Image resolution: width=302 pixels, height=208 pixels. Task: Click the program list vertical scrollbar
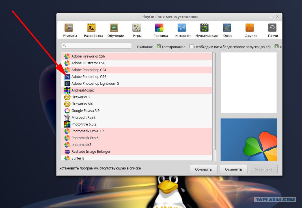[x=214, y=101]
